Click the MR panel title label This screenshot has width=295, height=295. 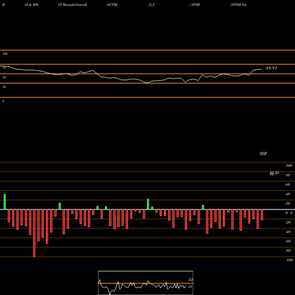pyautogui.click(x=263, y=153)
